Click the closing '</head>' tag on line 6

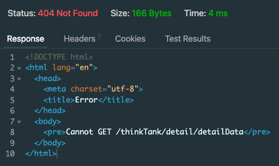pyautogui.click(x=50, y=110)
